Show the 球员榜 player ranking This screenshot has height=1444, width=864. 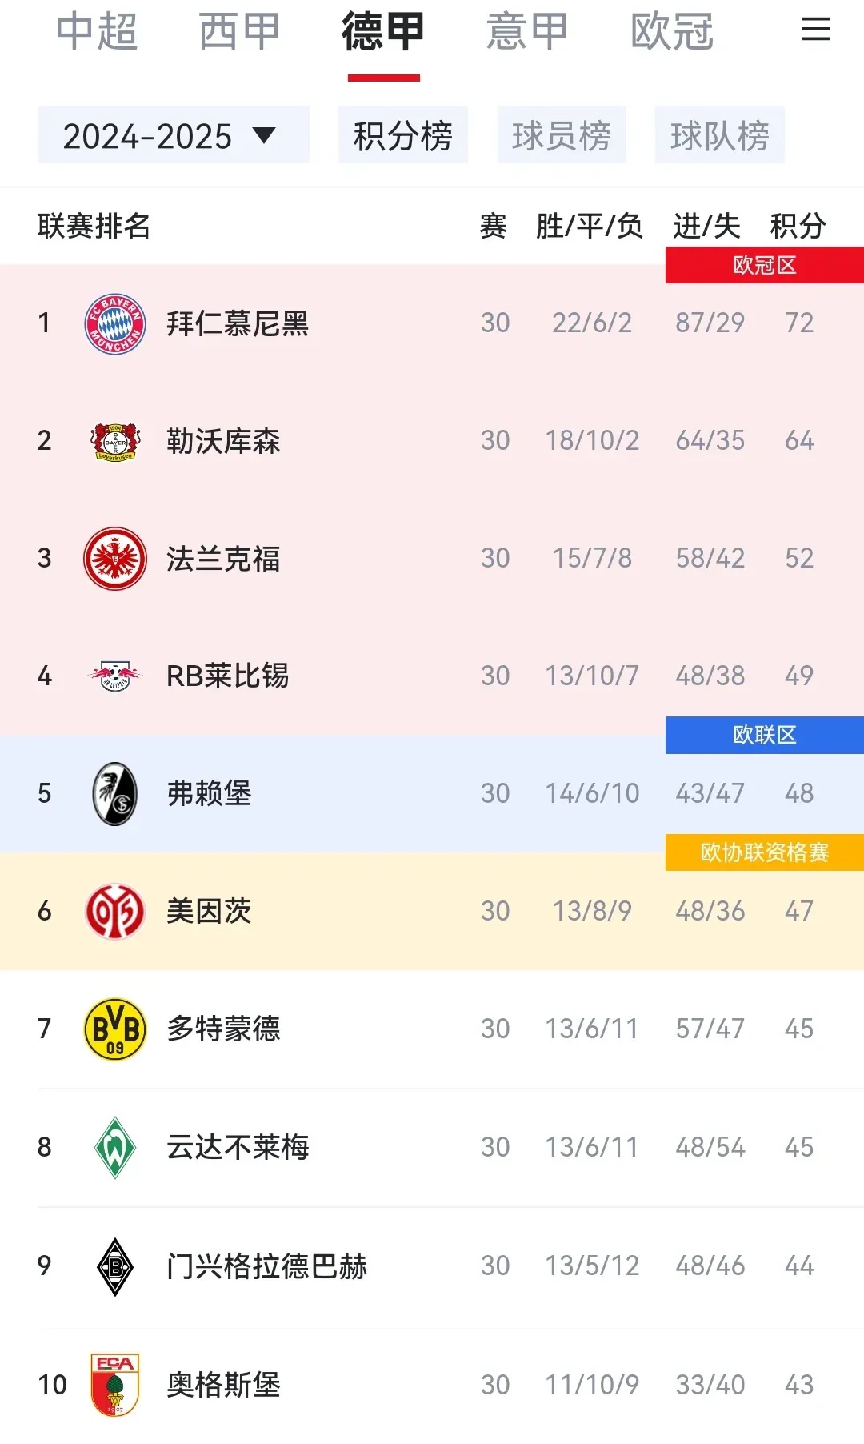561,135
